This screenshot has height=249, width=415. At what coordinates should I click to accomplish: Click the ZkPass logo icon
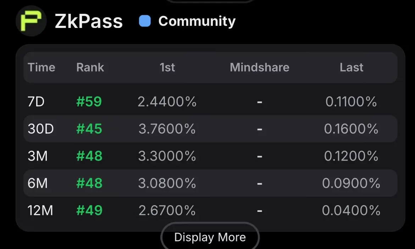[31, 21]
